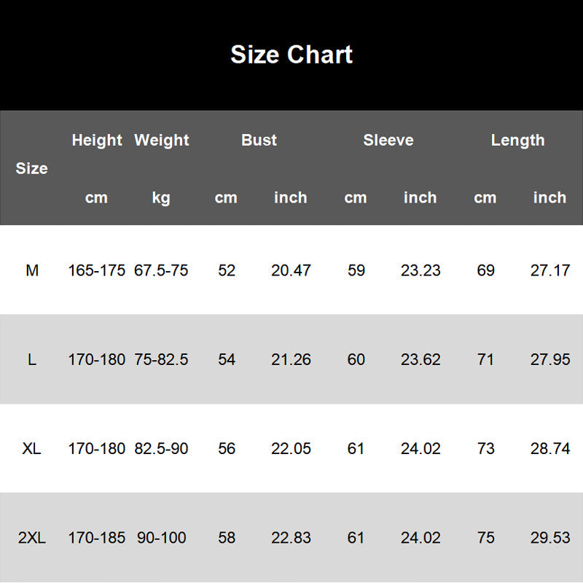This screenshot has height=583, width=583.
Task: Click the L size row label
Action: 32,359
